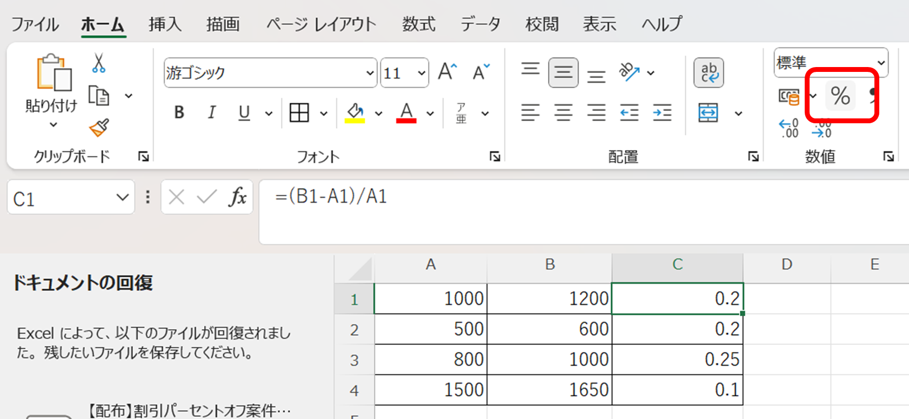Apply the yellow fill color
Viewport: 909px width, 419px height.
pyautogui.click(x=355, y=112)
